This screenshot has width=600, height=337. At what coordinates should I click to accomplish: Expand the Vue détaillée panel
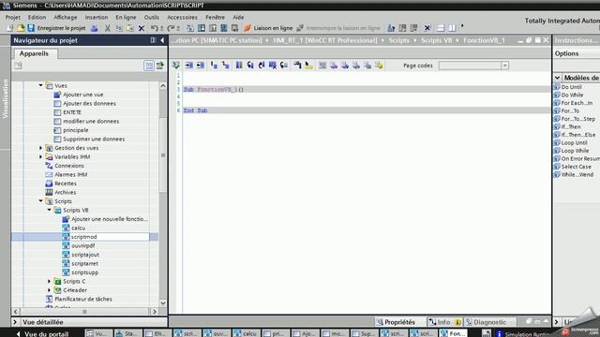[15, 322]
